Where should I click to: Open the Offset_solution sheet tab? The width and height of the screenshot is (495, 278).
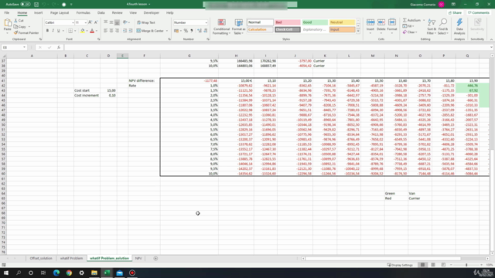pyautogui.click(x=41, y=259)
